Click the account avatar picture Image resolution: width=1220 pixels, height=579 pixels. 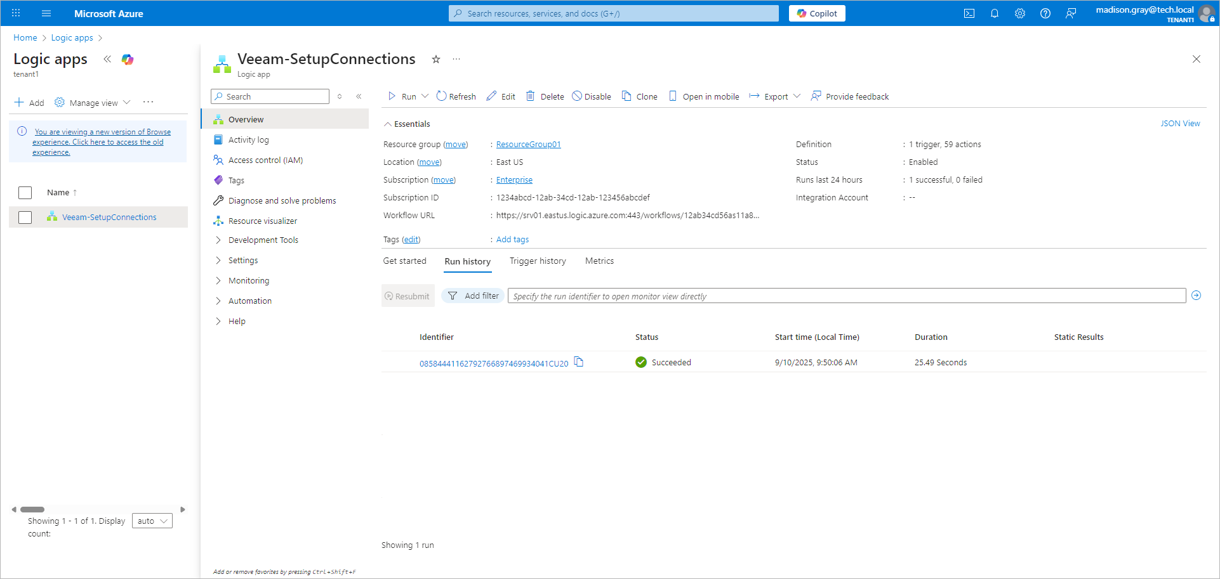click(x=1207, y=13)
